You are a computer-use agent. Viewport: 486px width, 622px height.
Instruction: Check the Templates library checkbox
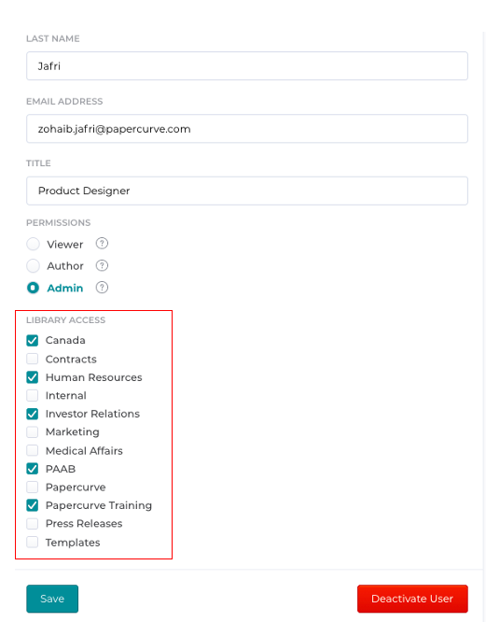pos(33,543)
